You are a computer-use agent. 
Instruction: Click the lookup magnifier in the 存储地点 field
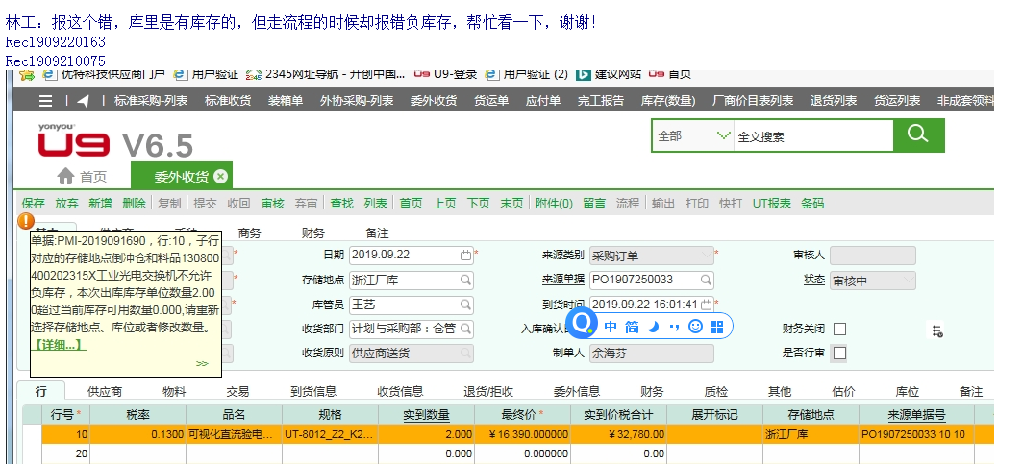465,280
